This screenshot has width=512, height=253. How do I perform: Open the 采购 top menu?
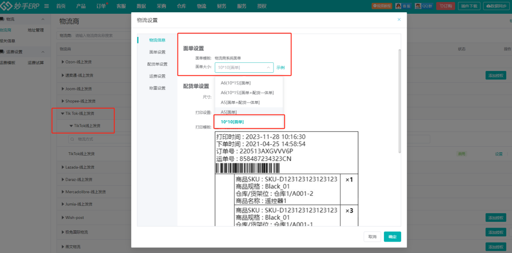pyautogui.click(x=161, y=6)
